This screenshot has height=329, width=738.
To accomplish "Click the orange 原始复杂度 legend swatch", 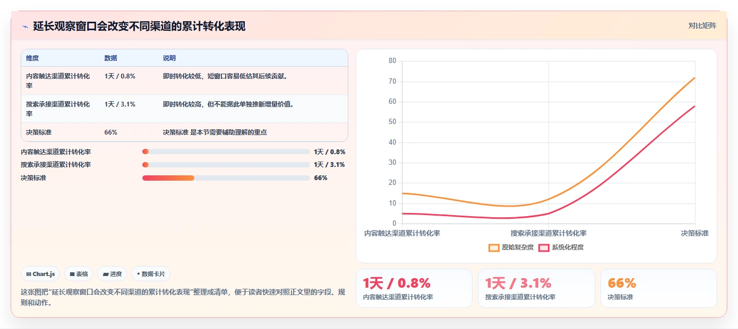I will 494,247.
